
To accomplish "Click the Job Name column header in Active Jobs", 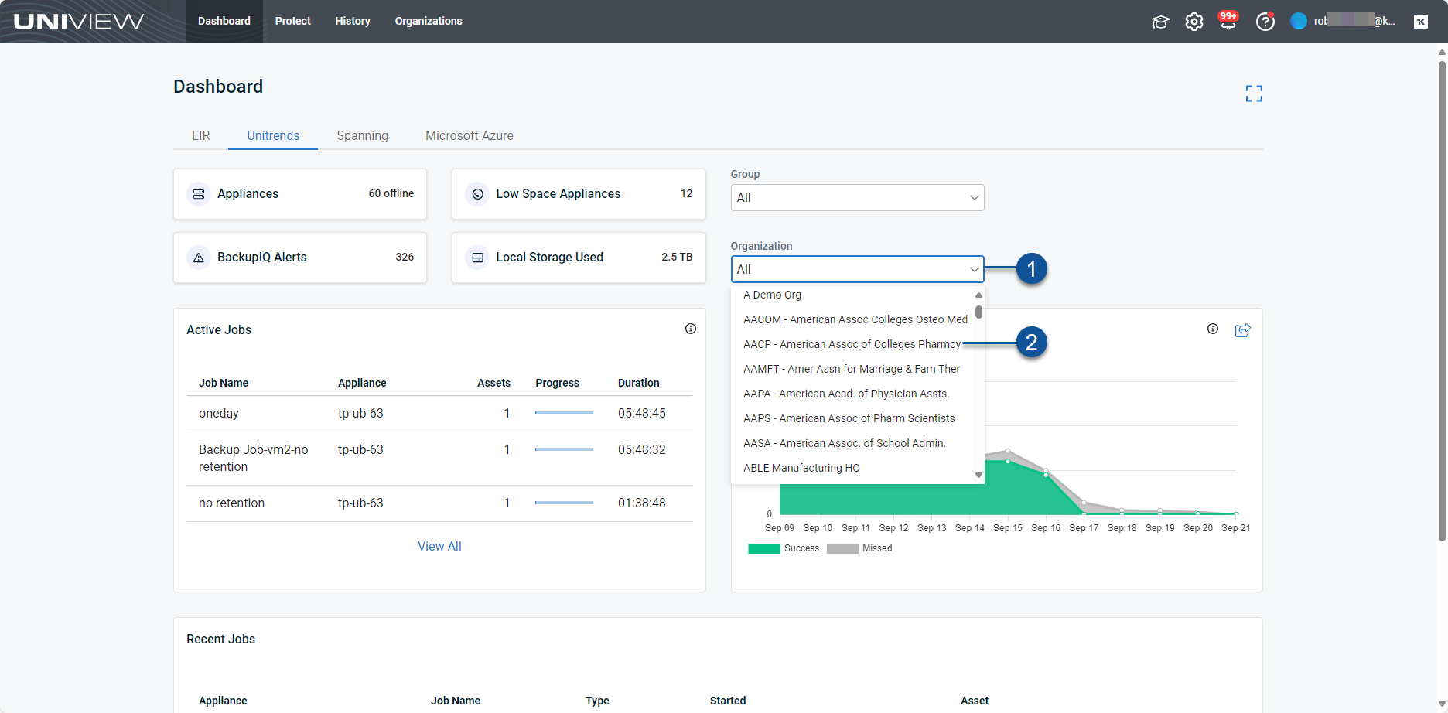I will (224, 383).
